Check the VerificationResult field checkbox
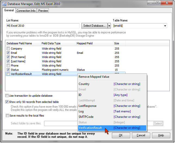The width and height of the screenshot is (175, 143). [8, 74]
